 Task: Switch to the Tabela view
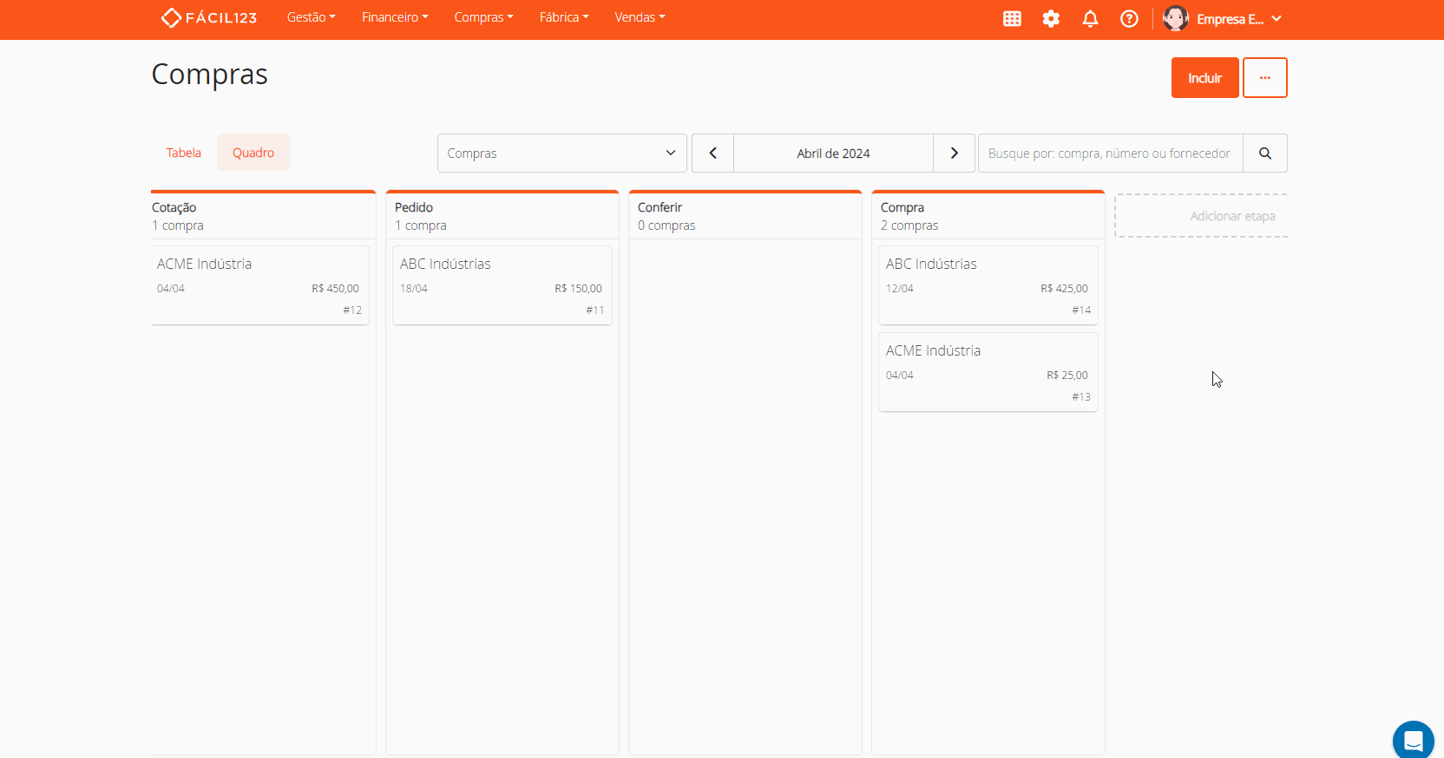pyautogui.click(x=183, y=153)
